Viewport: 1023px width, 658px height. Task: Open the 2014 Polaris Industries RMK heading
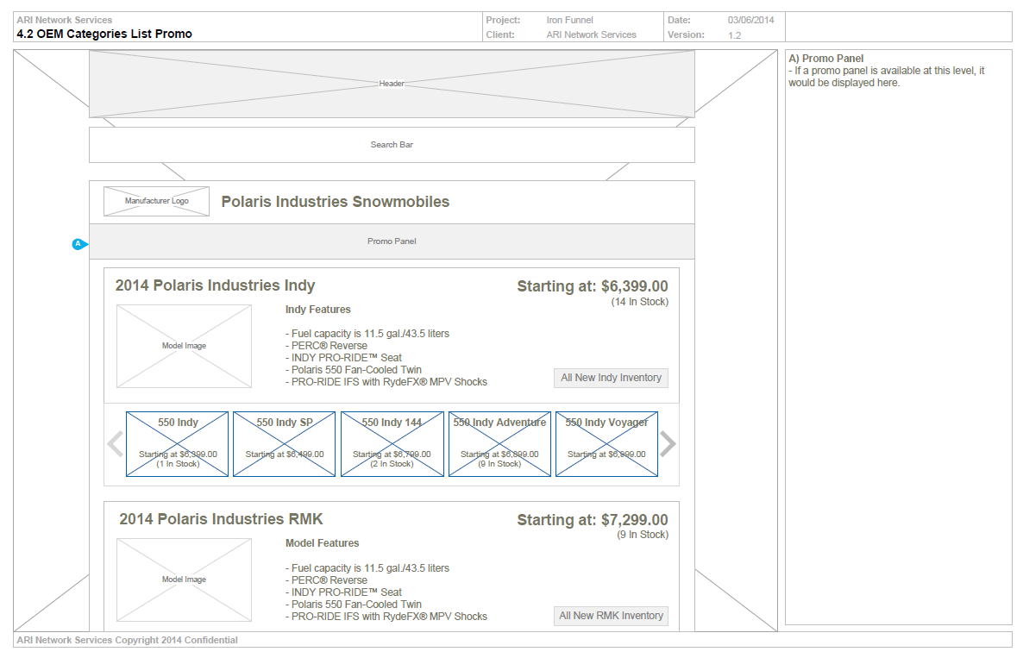coord(221,519)
